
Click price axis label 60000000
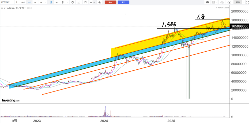click(x=239, y=72)
